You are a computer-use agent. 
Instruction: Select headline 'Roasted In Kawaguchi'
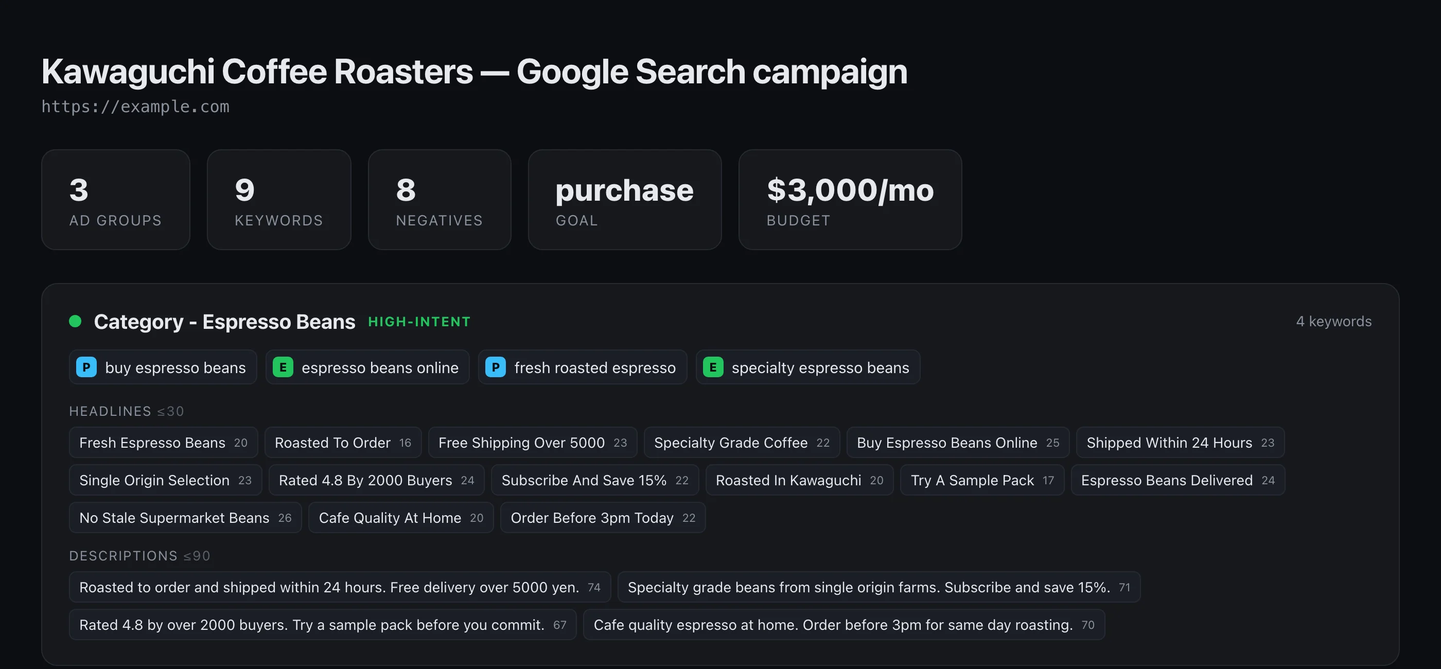(x=799, y=480)
